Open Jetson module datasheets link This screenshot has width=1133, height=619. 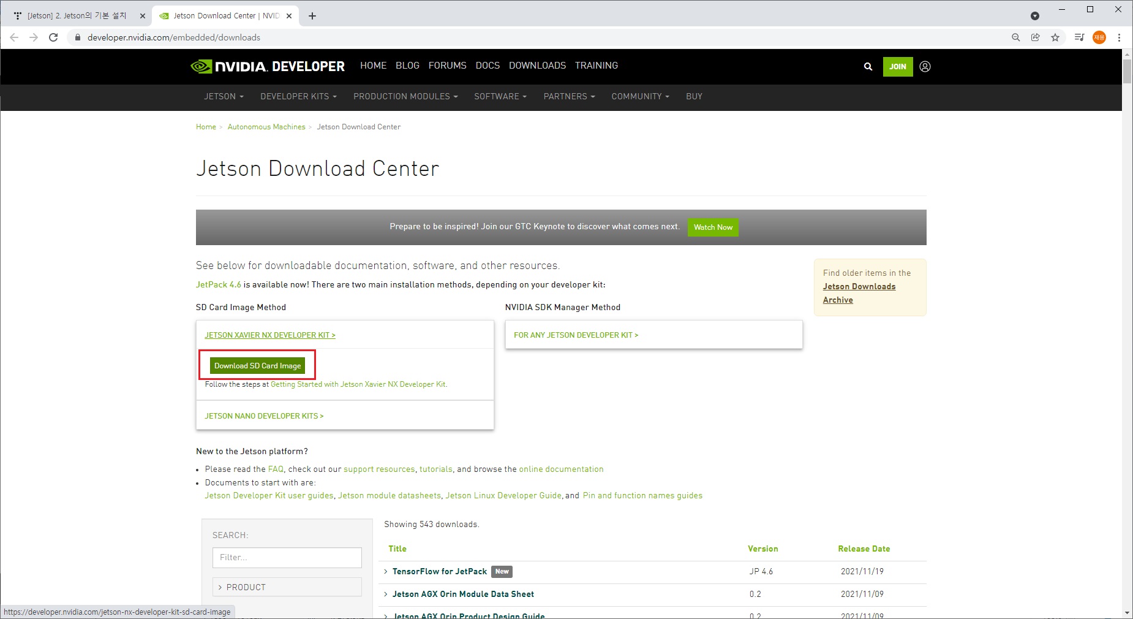390,496
